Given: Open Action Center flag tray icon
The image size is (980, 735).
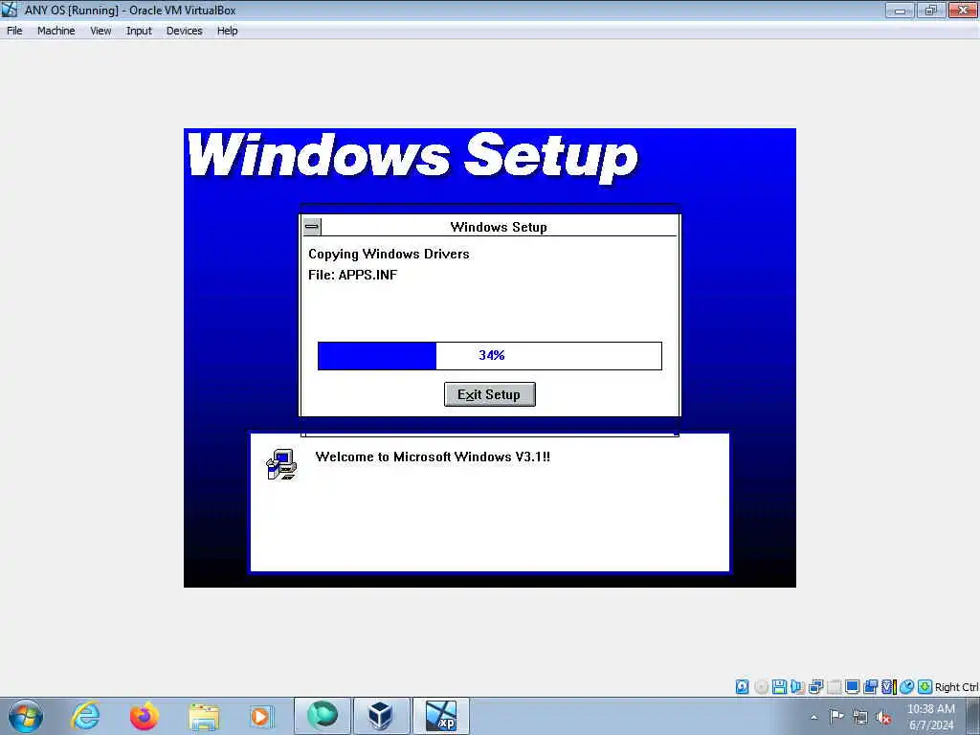Looking at the screenshot, I should pyautogui.click(x=836, y=716).
